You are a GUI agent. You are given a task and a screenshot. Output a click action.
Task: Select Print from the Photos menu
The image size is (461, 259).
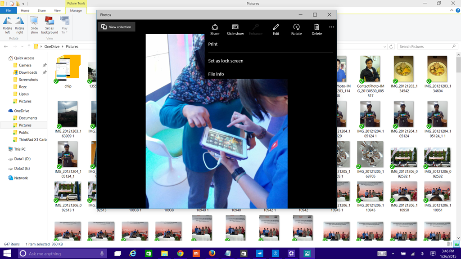(x=213, y=44)
